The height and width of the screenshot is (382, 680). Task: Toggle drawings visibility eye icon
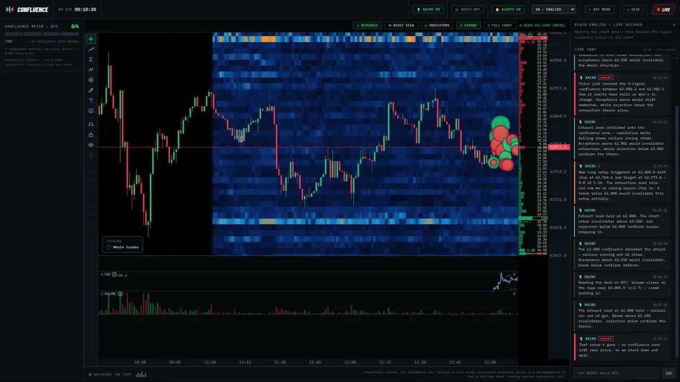[91, 145]
